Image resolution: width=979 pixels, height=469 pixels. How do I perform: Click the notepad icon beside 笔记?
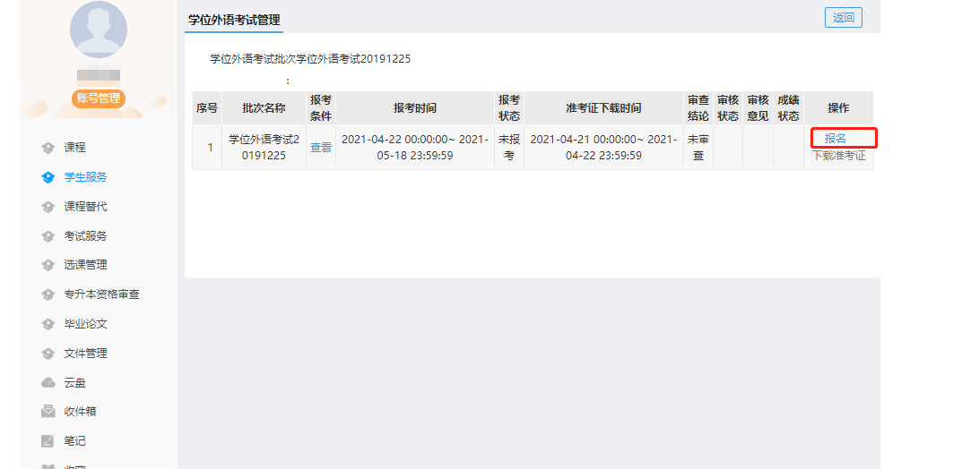click(48, 441)
